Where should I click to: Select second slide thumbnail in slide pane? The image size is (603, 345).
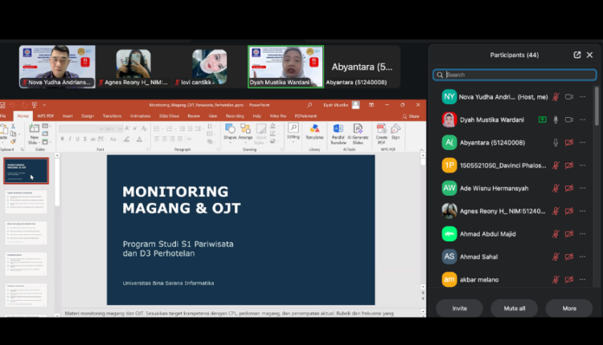click(27, 202)
